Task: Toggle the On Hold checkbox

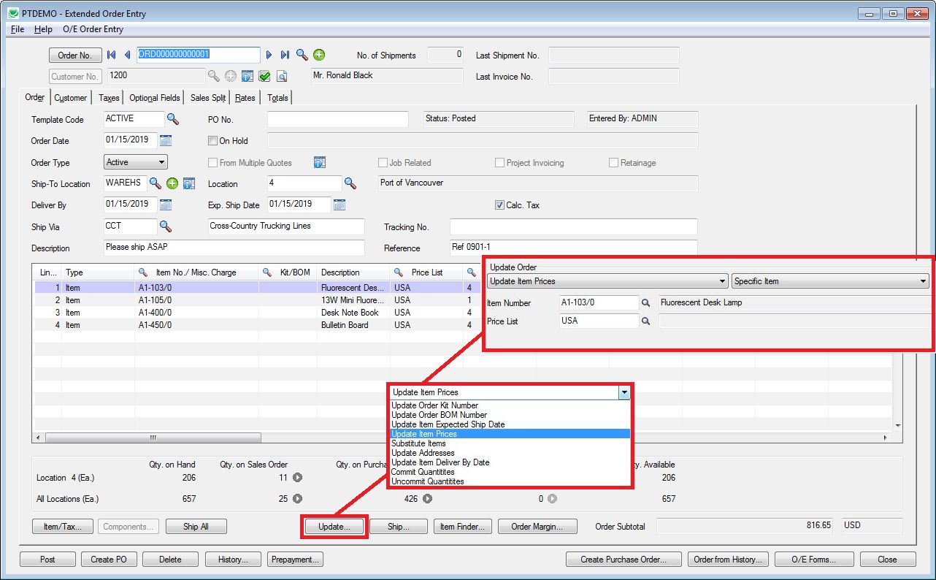Action: (x=213, y=141)
